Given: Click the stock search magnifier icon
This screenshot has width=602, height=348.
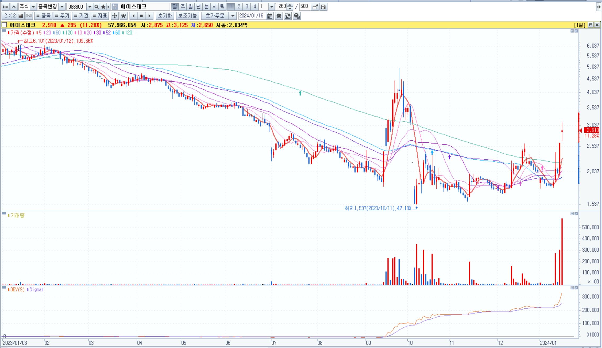Looking at the screenshot, I should (x=96, y=7).
